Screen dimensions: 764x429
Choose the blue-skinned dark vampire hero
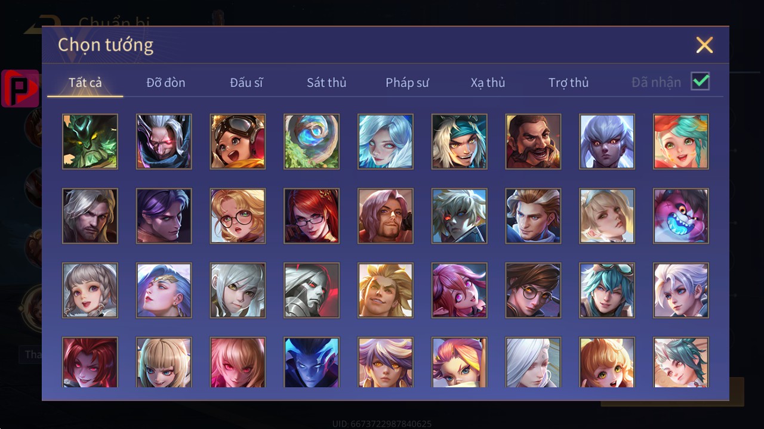(312, 362)
